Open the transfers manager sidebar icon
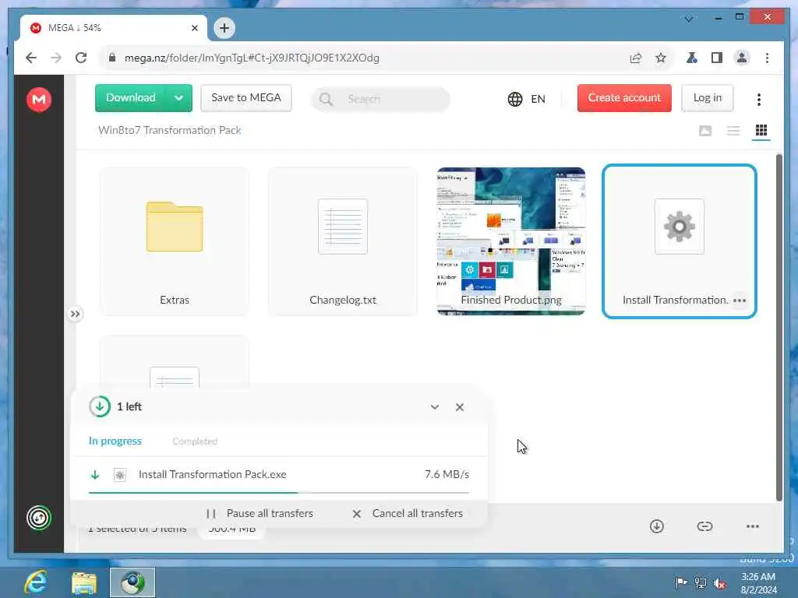 click(39, 518)
